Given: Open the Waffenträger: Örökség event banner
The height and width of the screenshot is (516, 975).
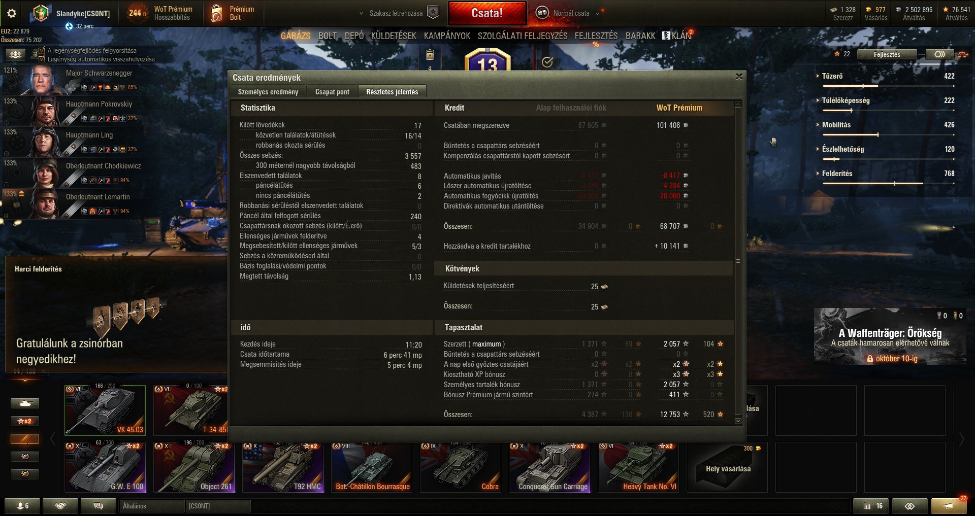Looking at the screenshot, I should tap(890, 336).
